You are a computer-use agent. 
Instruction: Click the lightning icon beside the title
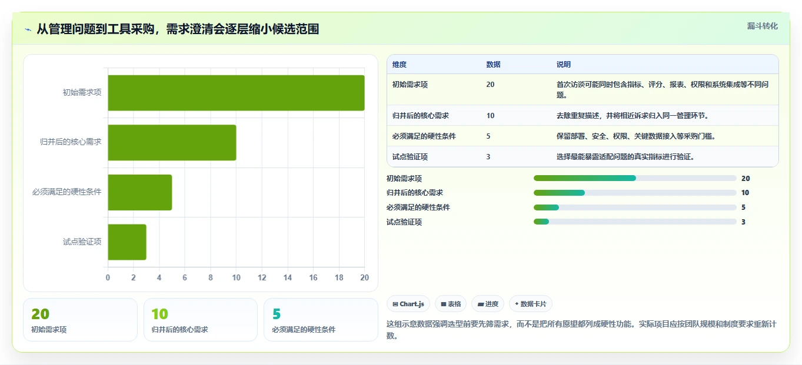[x=28, y=29]
